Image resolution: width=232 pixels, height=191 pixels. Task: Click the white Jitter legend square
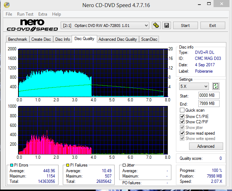(124, 165)
